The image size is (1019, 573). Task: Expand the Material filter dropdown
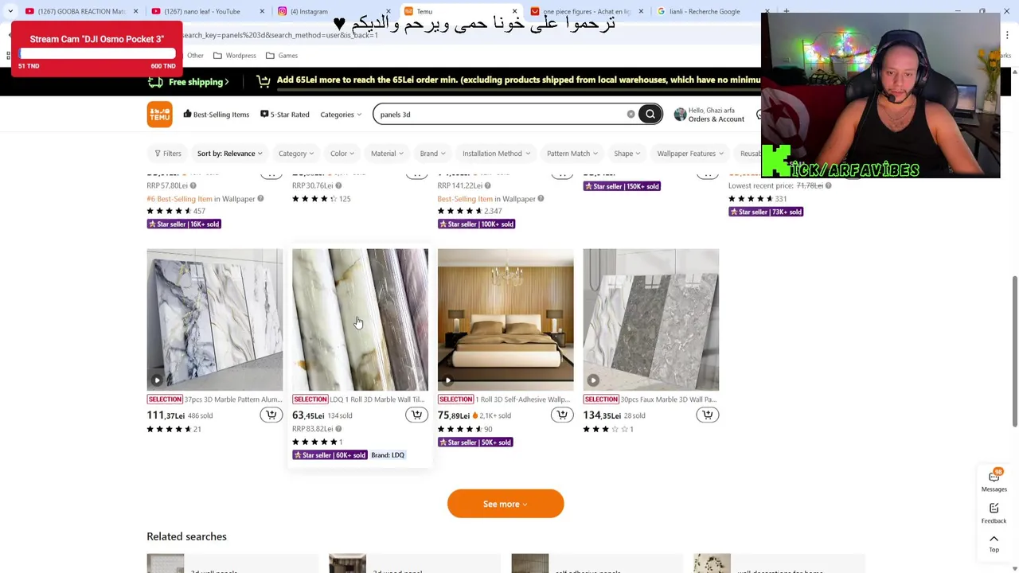click(x=387, y=153)
